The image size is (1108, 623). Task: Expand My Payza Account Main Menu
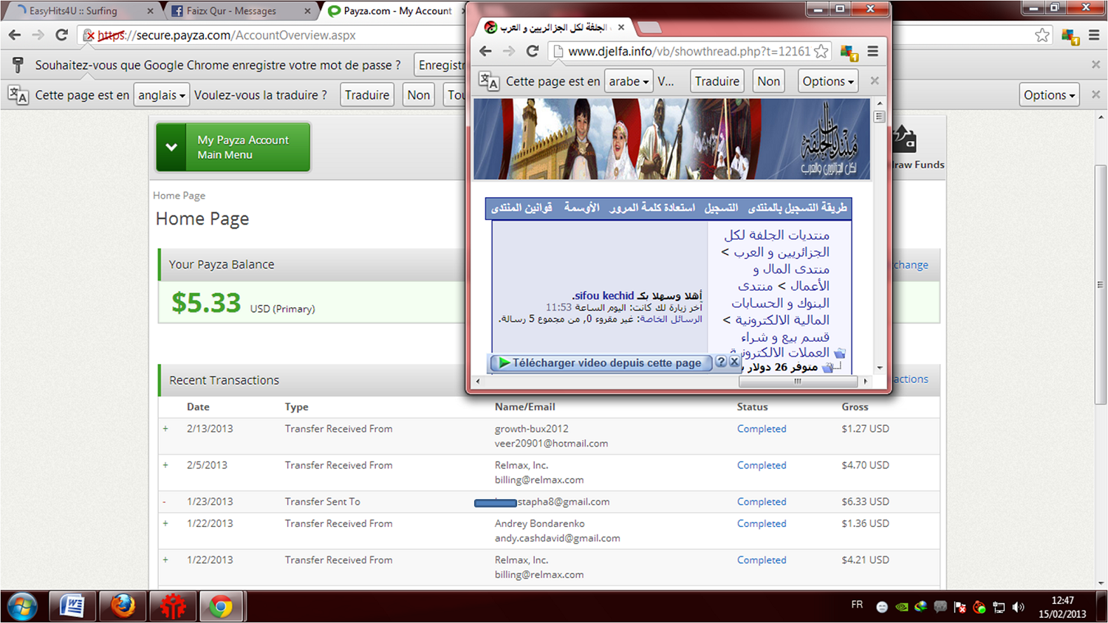click(233, 147)
